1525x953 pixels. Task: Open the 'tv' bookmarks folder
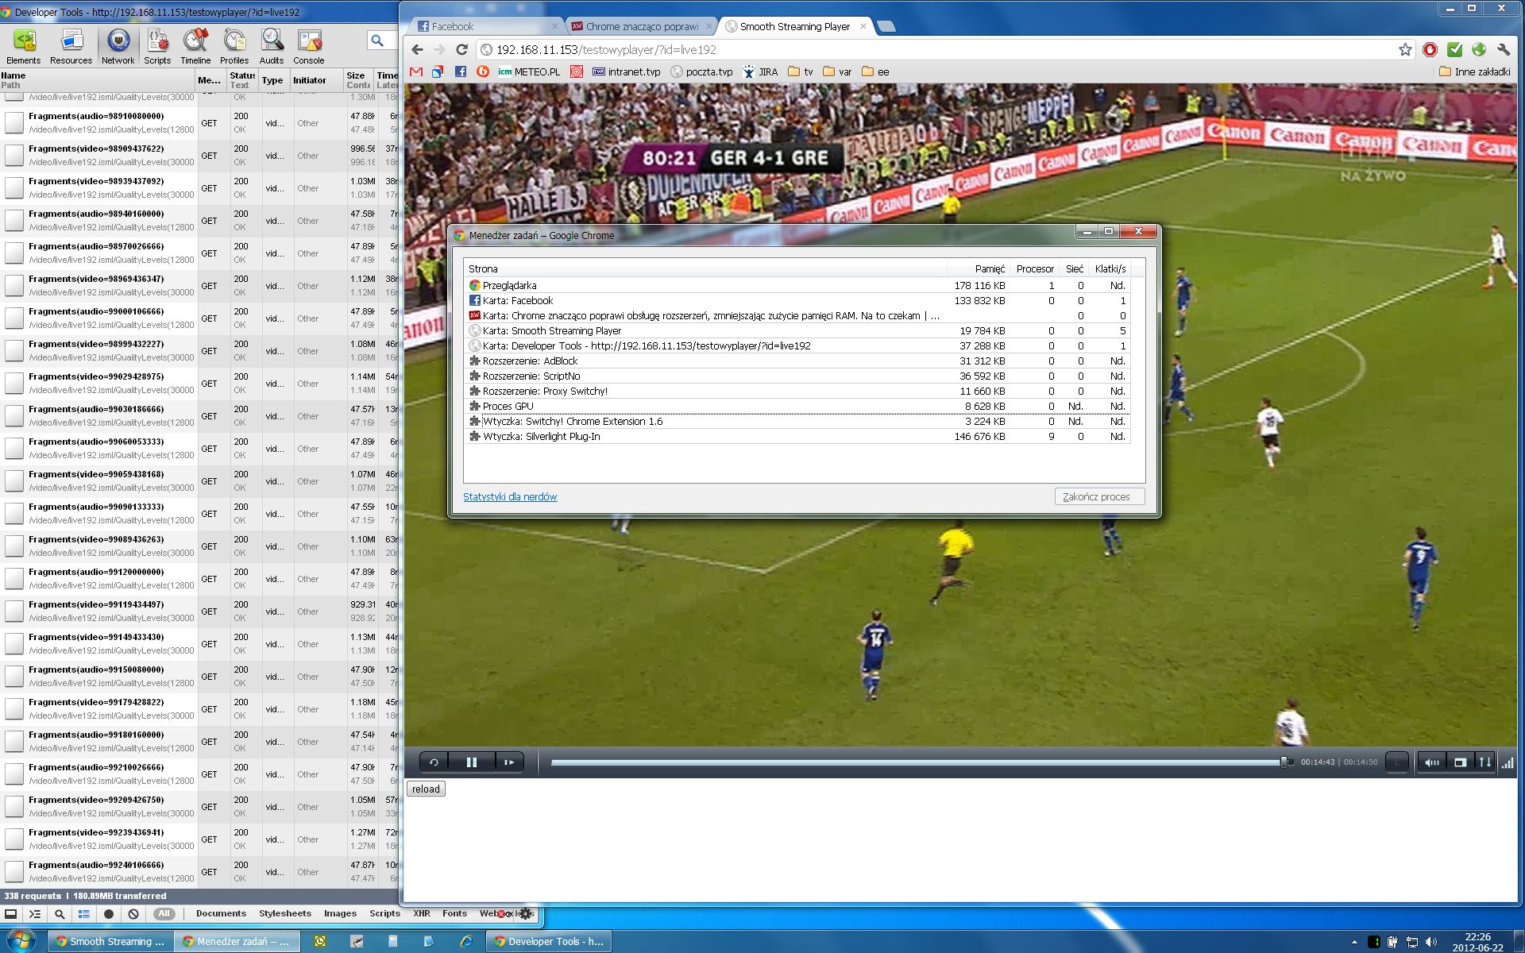(801, 71)
